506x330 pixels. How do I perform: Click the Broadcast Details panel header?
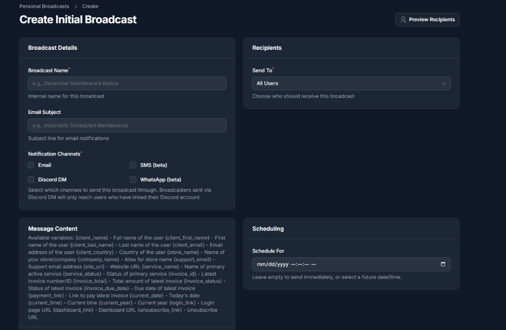click(53, 47)
